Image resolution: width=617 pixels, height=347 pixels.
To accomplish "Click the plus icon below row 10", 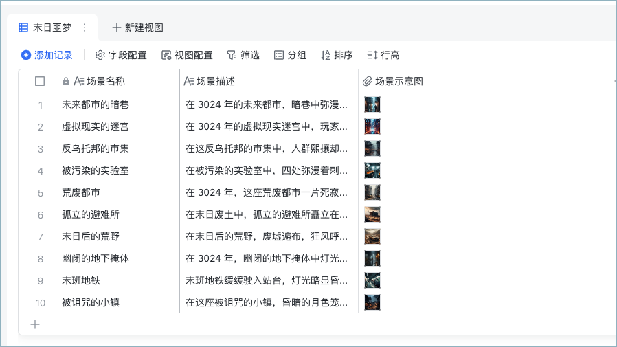I will click(35, 324).
